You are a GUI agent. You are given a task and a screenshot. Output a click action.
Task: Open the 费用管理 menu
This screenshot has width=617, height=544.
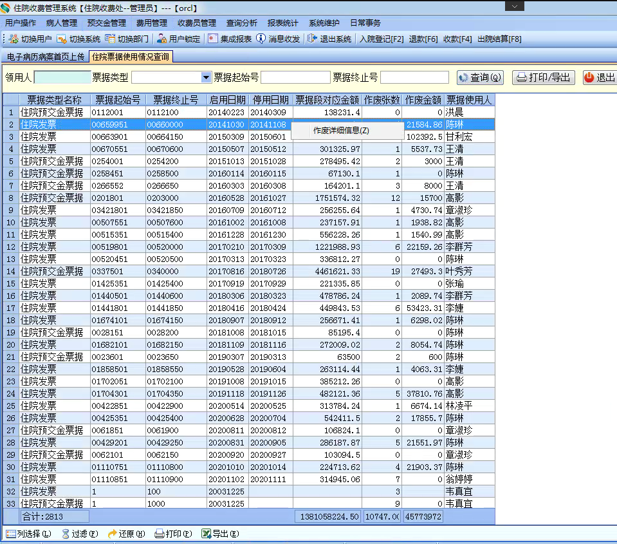click(x=152, y=23)
